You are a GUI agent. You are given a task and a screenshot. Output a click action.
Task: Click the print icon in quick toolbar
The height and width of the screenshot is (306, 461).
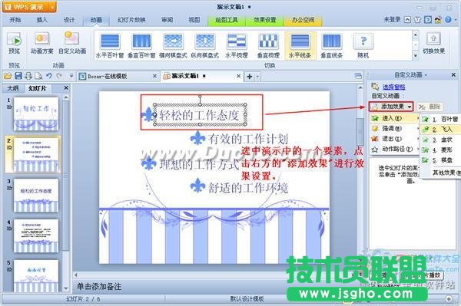28,76
